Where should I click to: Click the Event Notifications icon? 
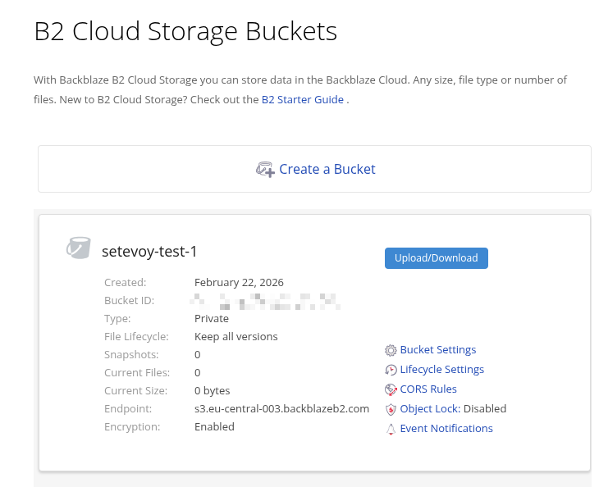[x=391, y=429]
